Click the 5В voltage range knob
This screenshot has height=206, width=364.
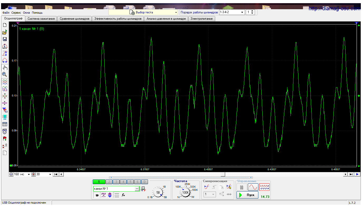[x=158, y=193]
